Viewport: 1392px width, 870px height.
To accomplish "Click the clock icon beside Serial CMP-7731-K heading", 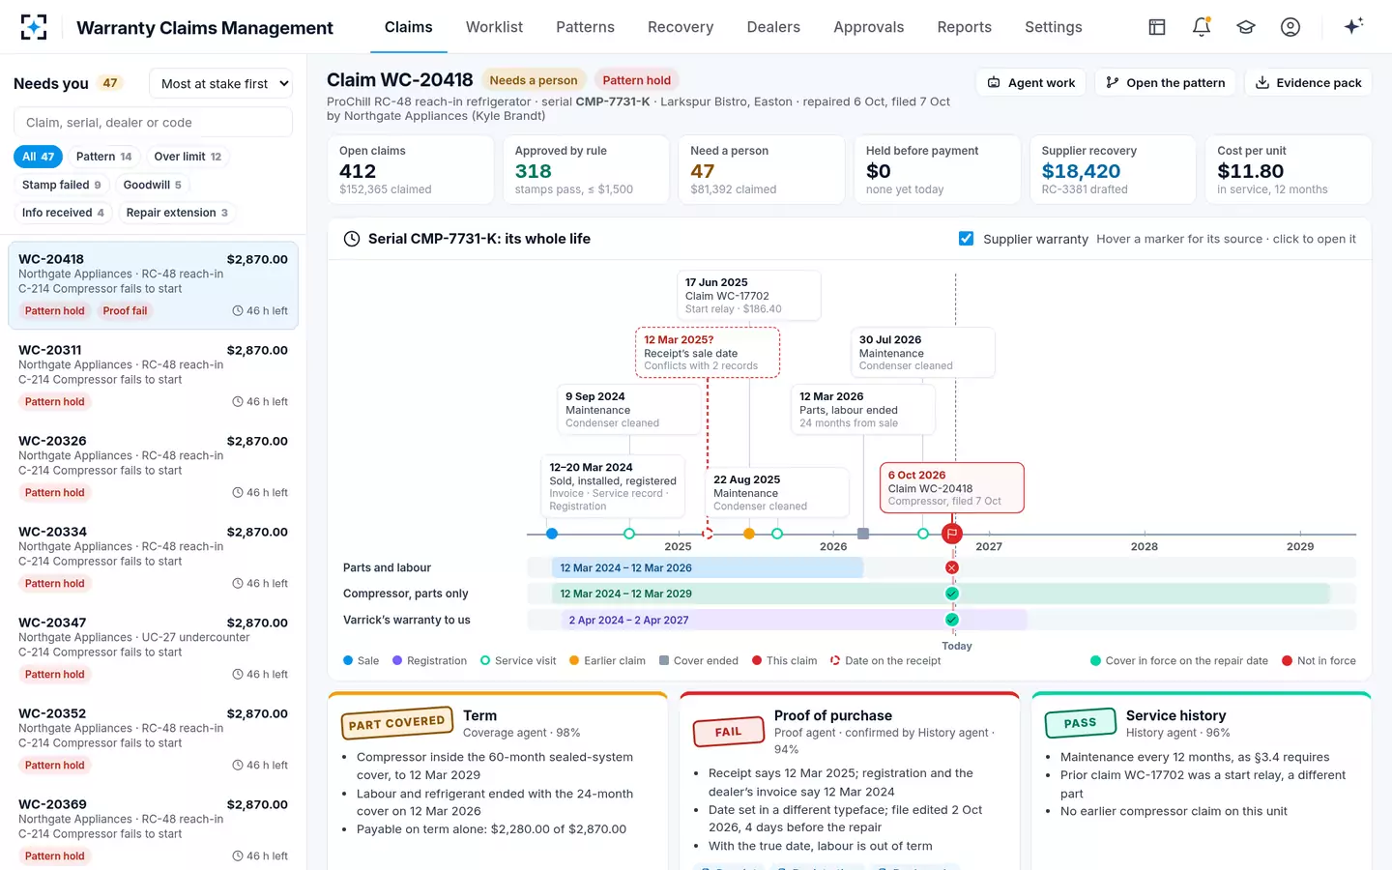I will point(352,239).
